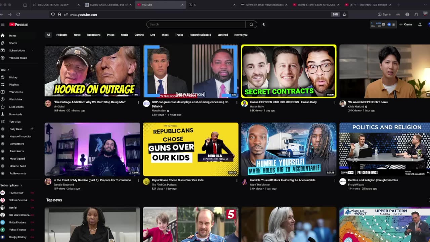The height and width of the screenshot is (242, 430).
Task: Switch to DRUDGE REPORT browser tab
Action: click(55, 5)
